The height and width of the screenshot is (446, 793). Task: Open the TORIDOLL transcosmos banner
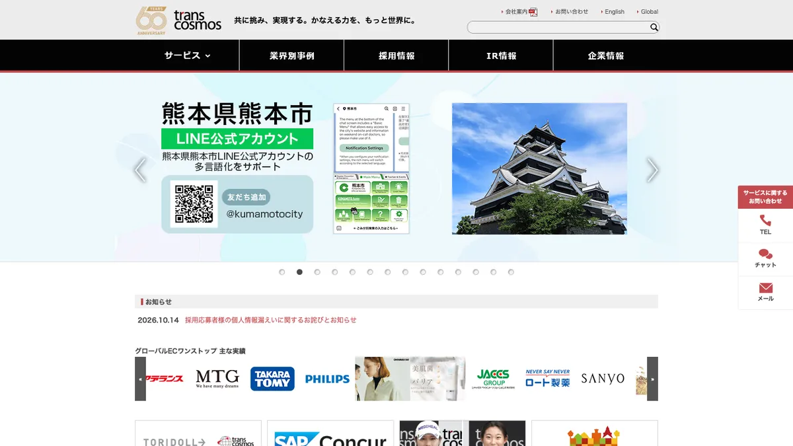coord(198,433)
